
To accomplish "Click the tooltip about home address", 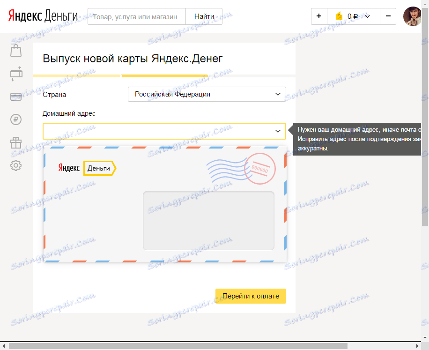I will tap(357, 139).
